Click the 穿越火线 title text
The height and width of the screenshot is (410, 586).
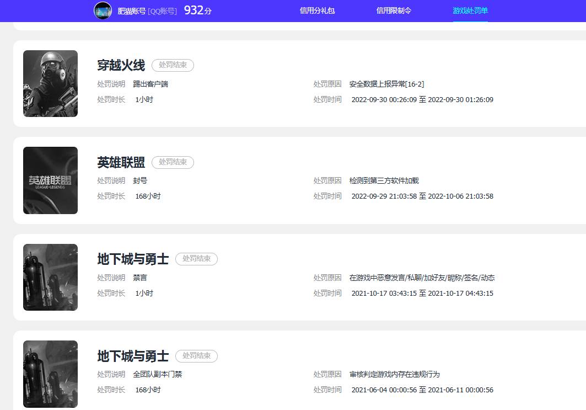tap(120, 65)
